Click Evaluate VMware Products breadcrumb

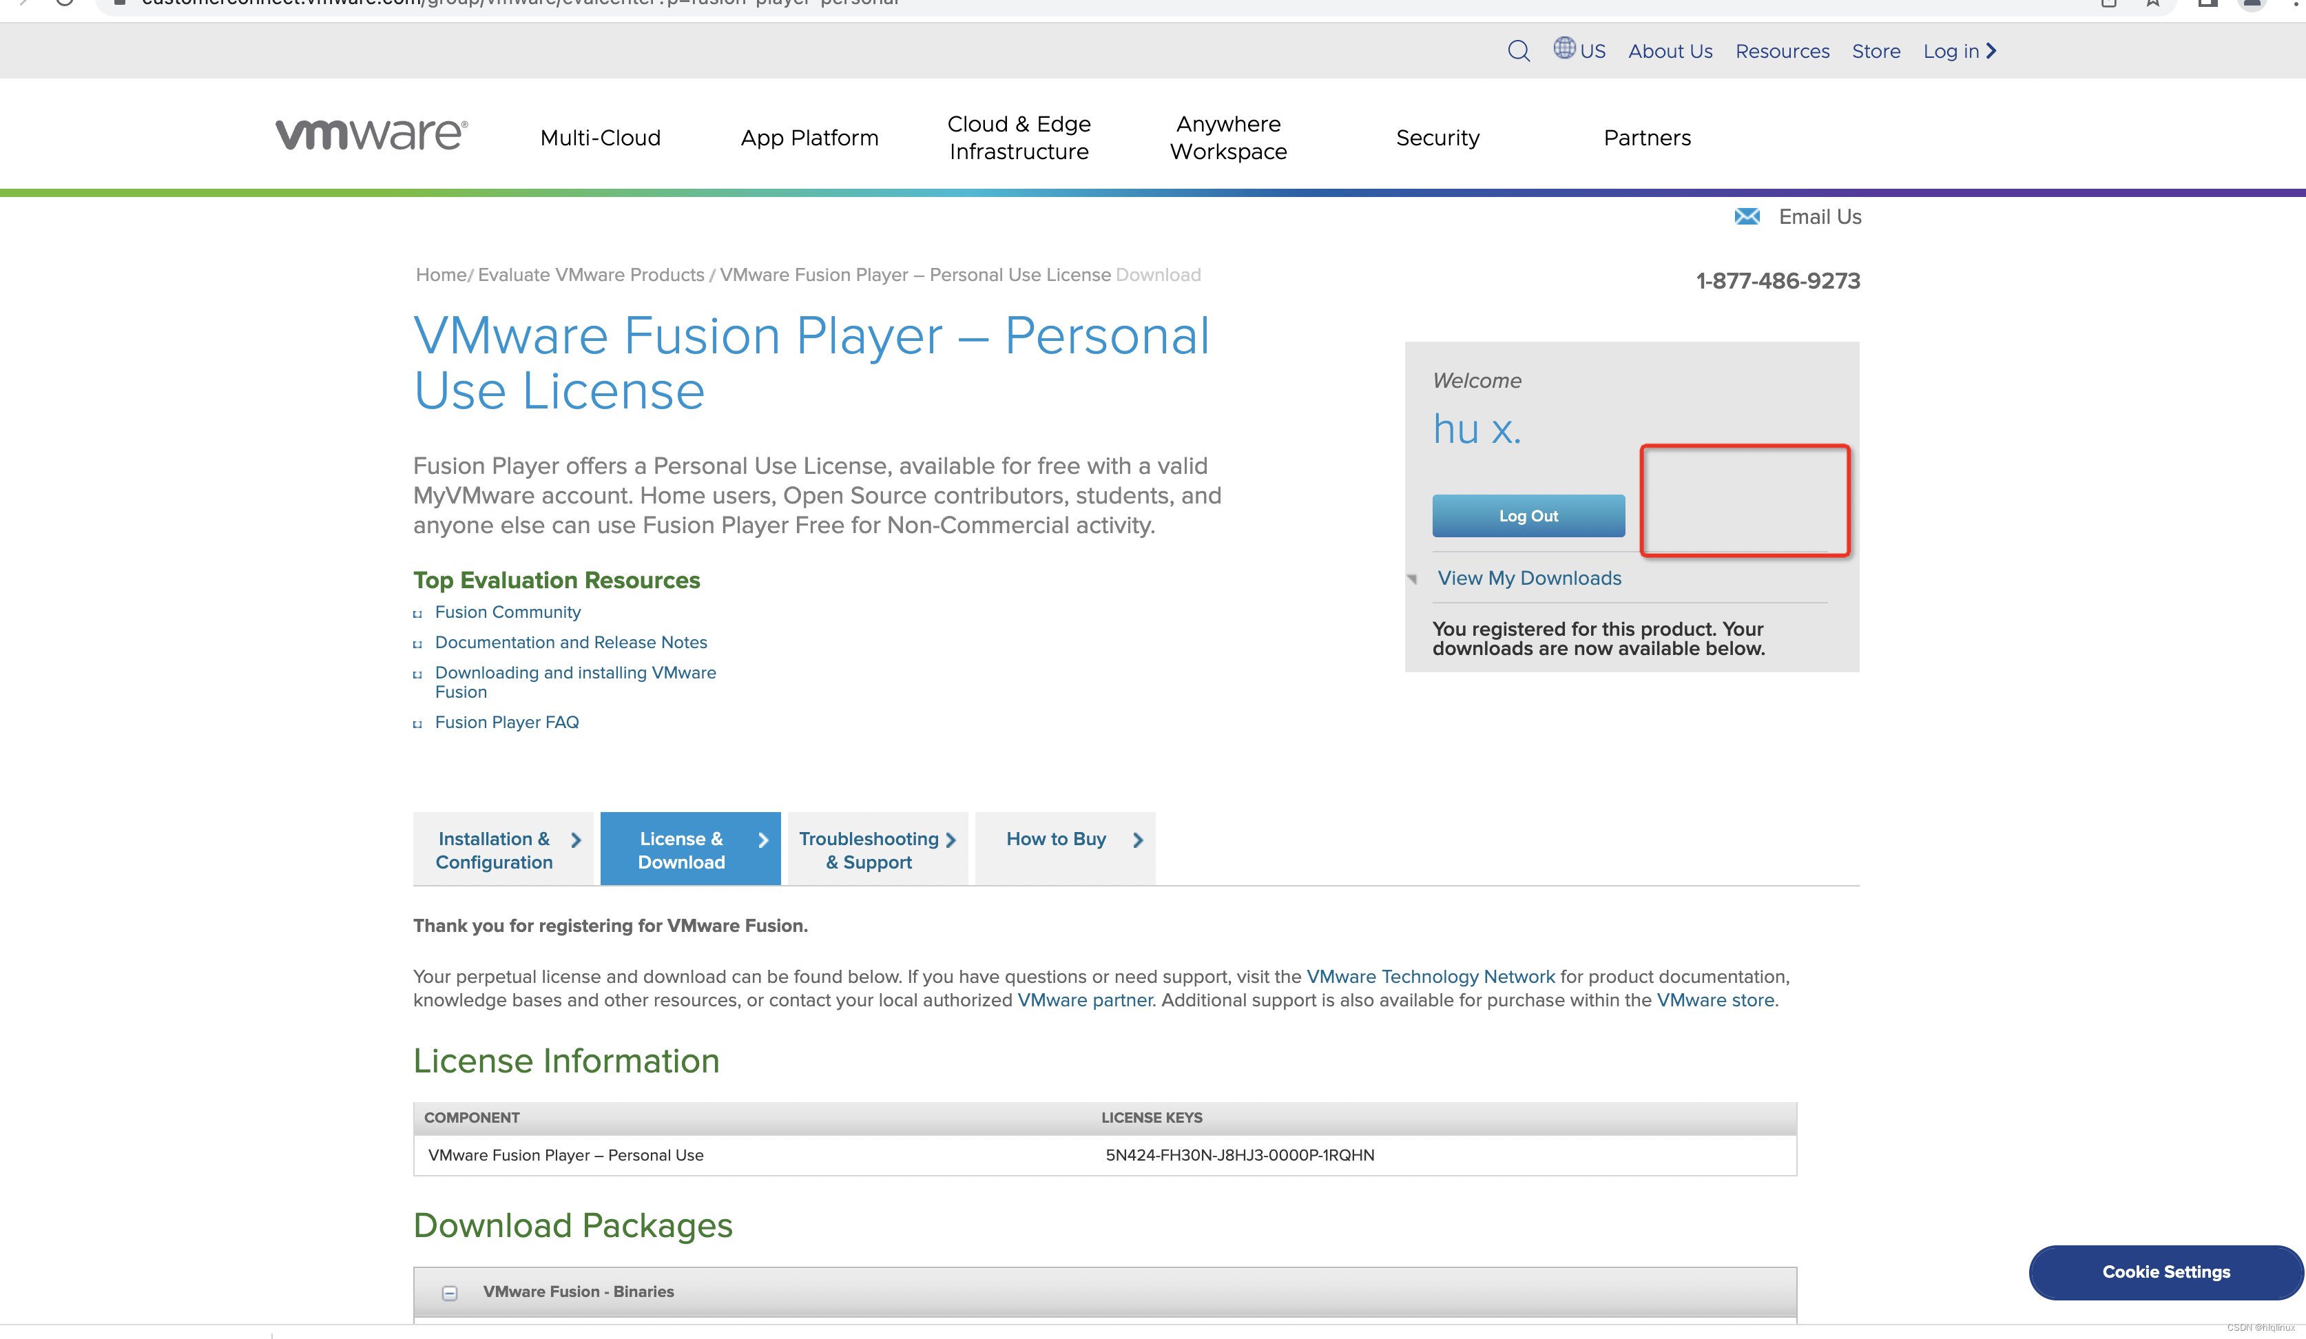(x=590, y=275)
